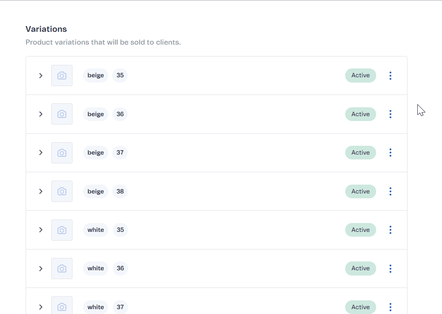The height and width of the screenshot is (314, 442).
Task: Click the white tag in the 35 row
Action: point(95,230)
